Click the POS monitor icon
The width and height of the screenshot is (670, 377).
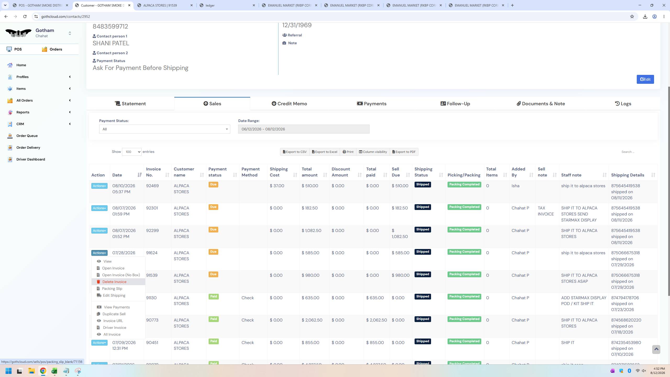[x=9, y=49]
